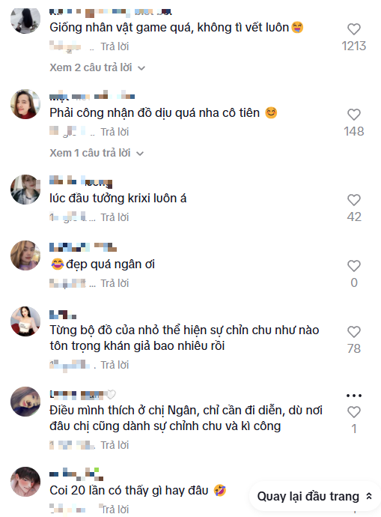This screenshot has width=381, height=517.
Task: Reply to the 'Giống nhân vật game quá' comment
Action: (x=115, y=46)
